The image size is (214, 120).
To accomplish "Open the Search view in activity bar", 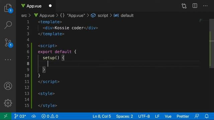I will (8, 25).
